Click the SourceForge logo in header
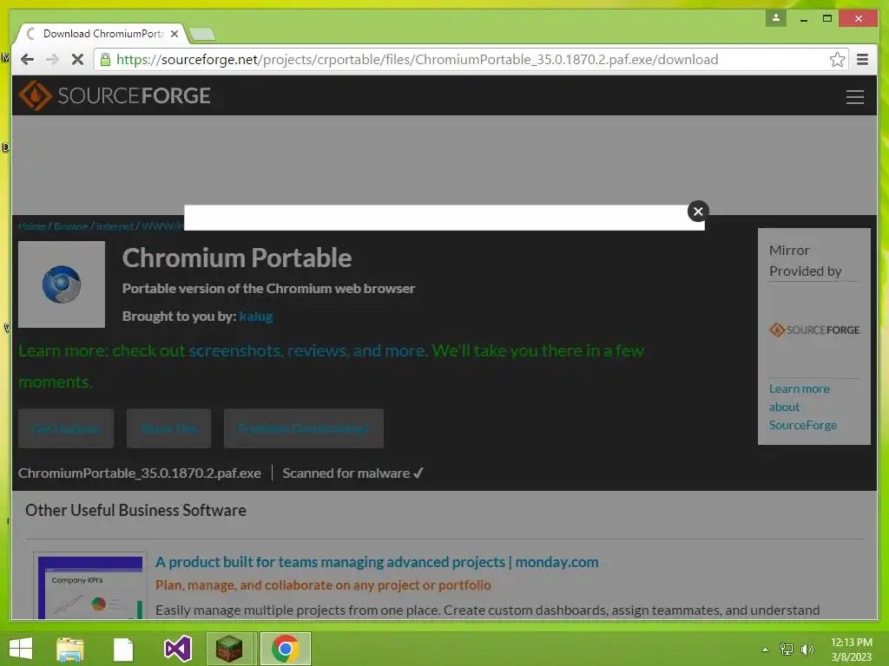 point(115,95)
